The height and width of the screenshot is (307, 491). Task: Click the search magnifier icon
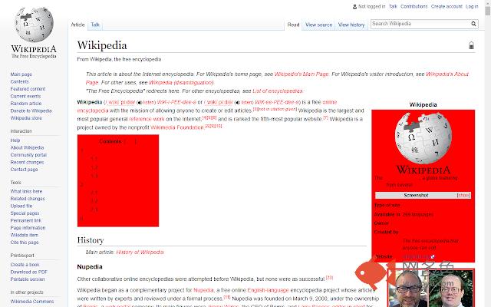coord(473,24)
